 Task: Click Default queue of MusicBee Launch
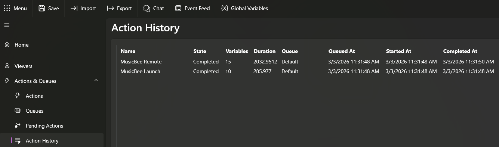(290, 71)
